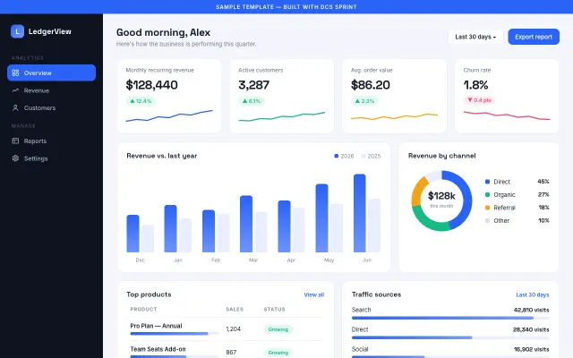Image resolution: width=573 pixels, height=358 pixels.
Task: Click the 3,287 active customers value
Action: (x=253, y=85)
